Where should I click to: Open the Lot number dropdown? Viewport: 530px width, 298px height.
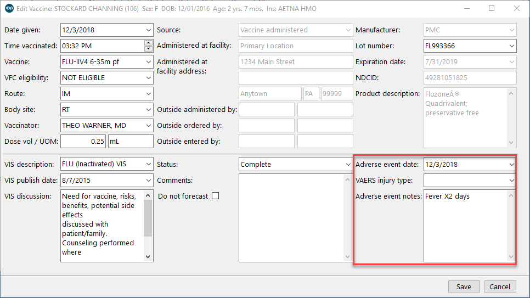(x=512, y=46)
